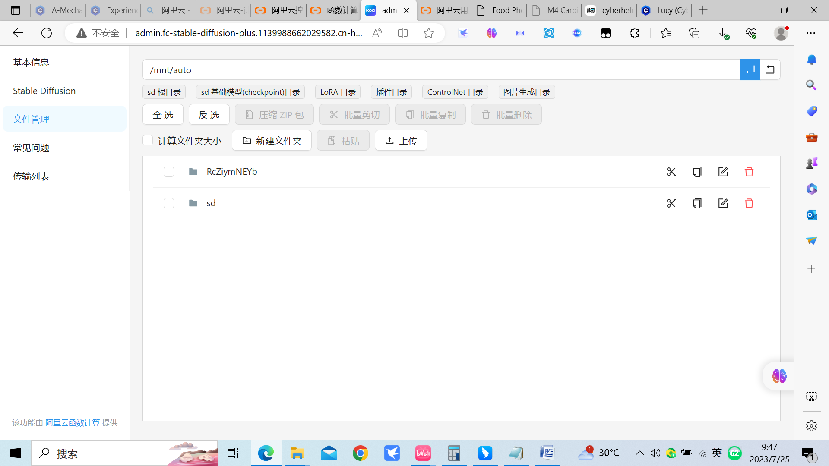Click the 上传 upload button
829x466 pixels.
coord(401,141)
